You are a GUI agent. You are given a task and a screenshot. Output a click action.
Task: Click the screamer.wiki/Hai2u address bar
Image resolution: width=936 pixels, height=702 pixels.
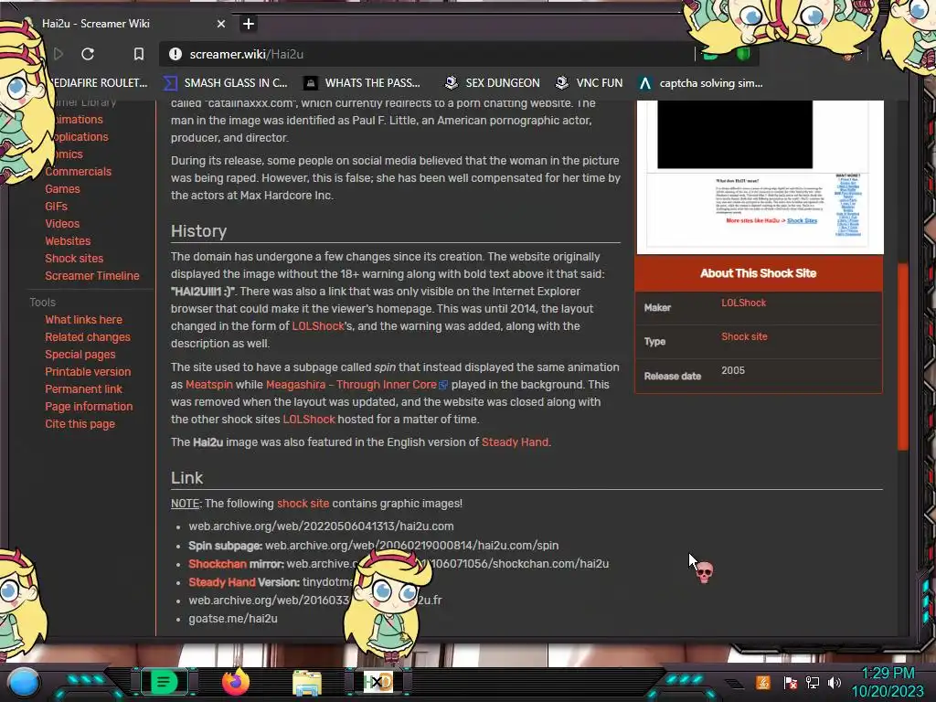427,54
